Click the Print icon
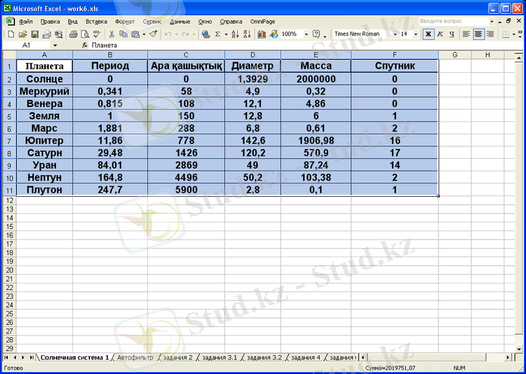 pos(73,34)
